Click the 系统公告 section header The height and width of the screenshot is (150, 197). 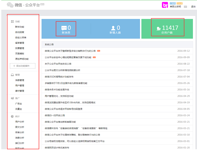(x=49, y=44)
